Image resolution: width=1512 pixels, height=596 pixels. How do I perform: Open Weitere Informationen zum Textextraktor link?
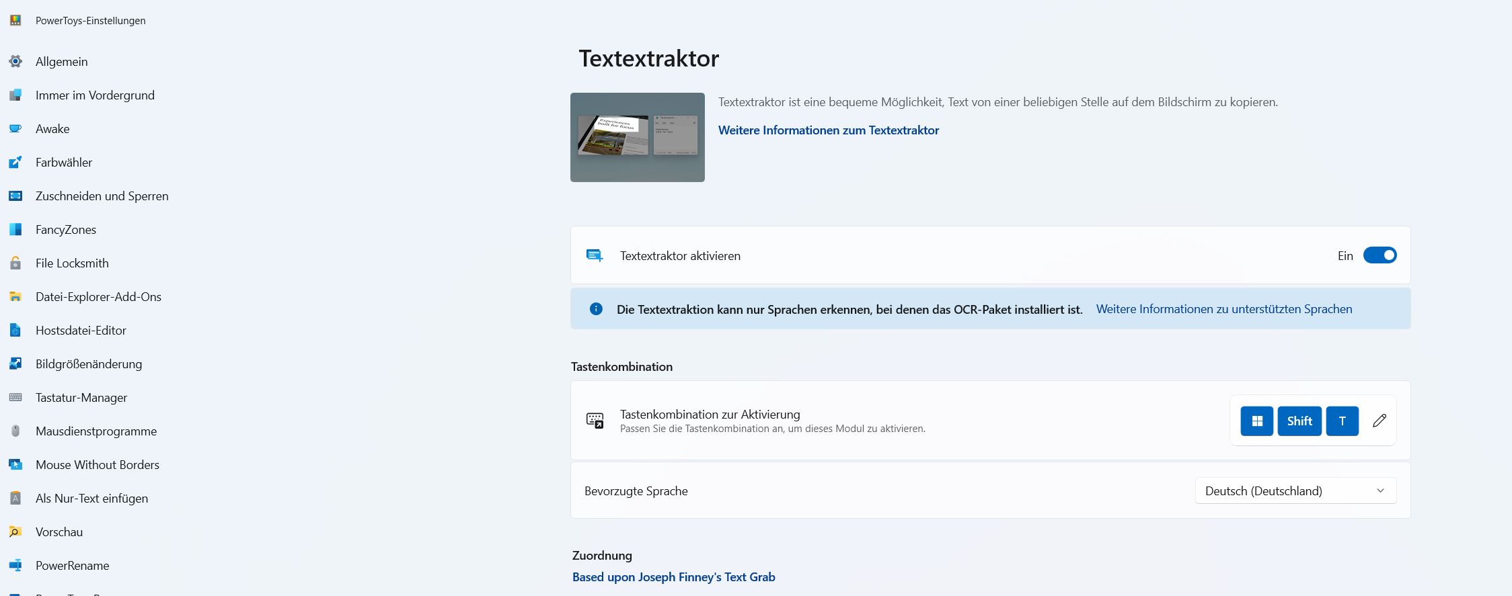(x=829, y=130)
